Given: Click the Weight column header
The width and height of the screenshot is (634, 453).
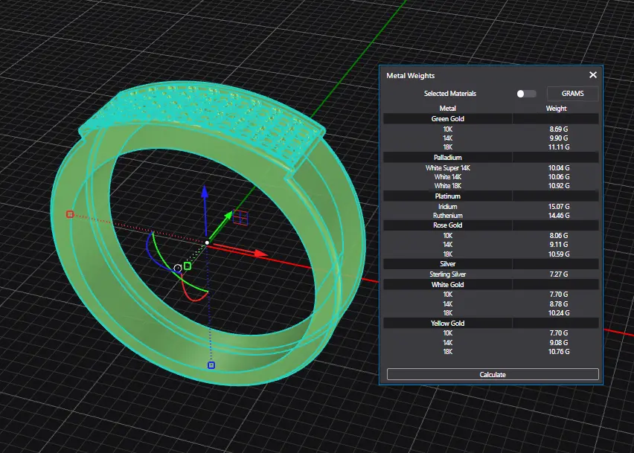Looking at the screenshot, I should pyautogui.click(x=556, y=109).
